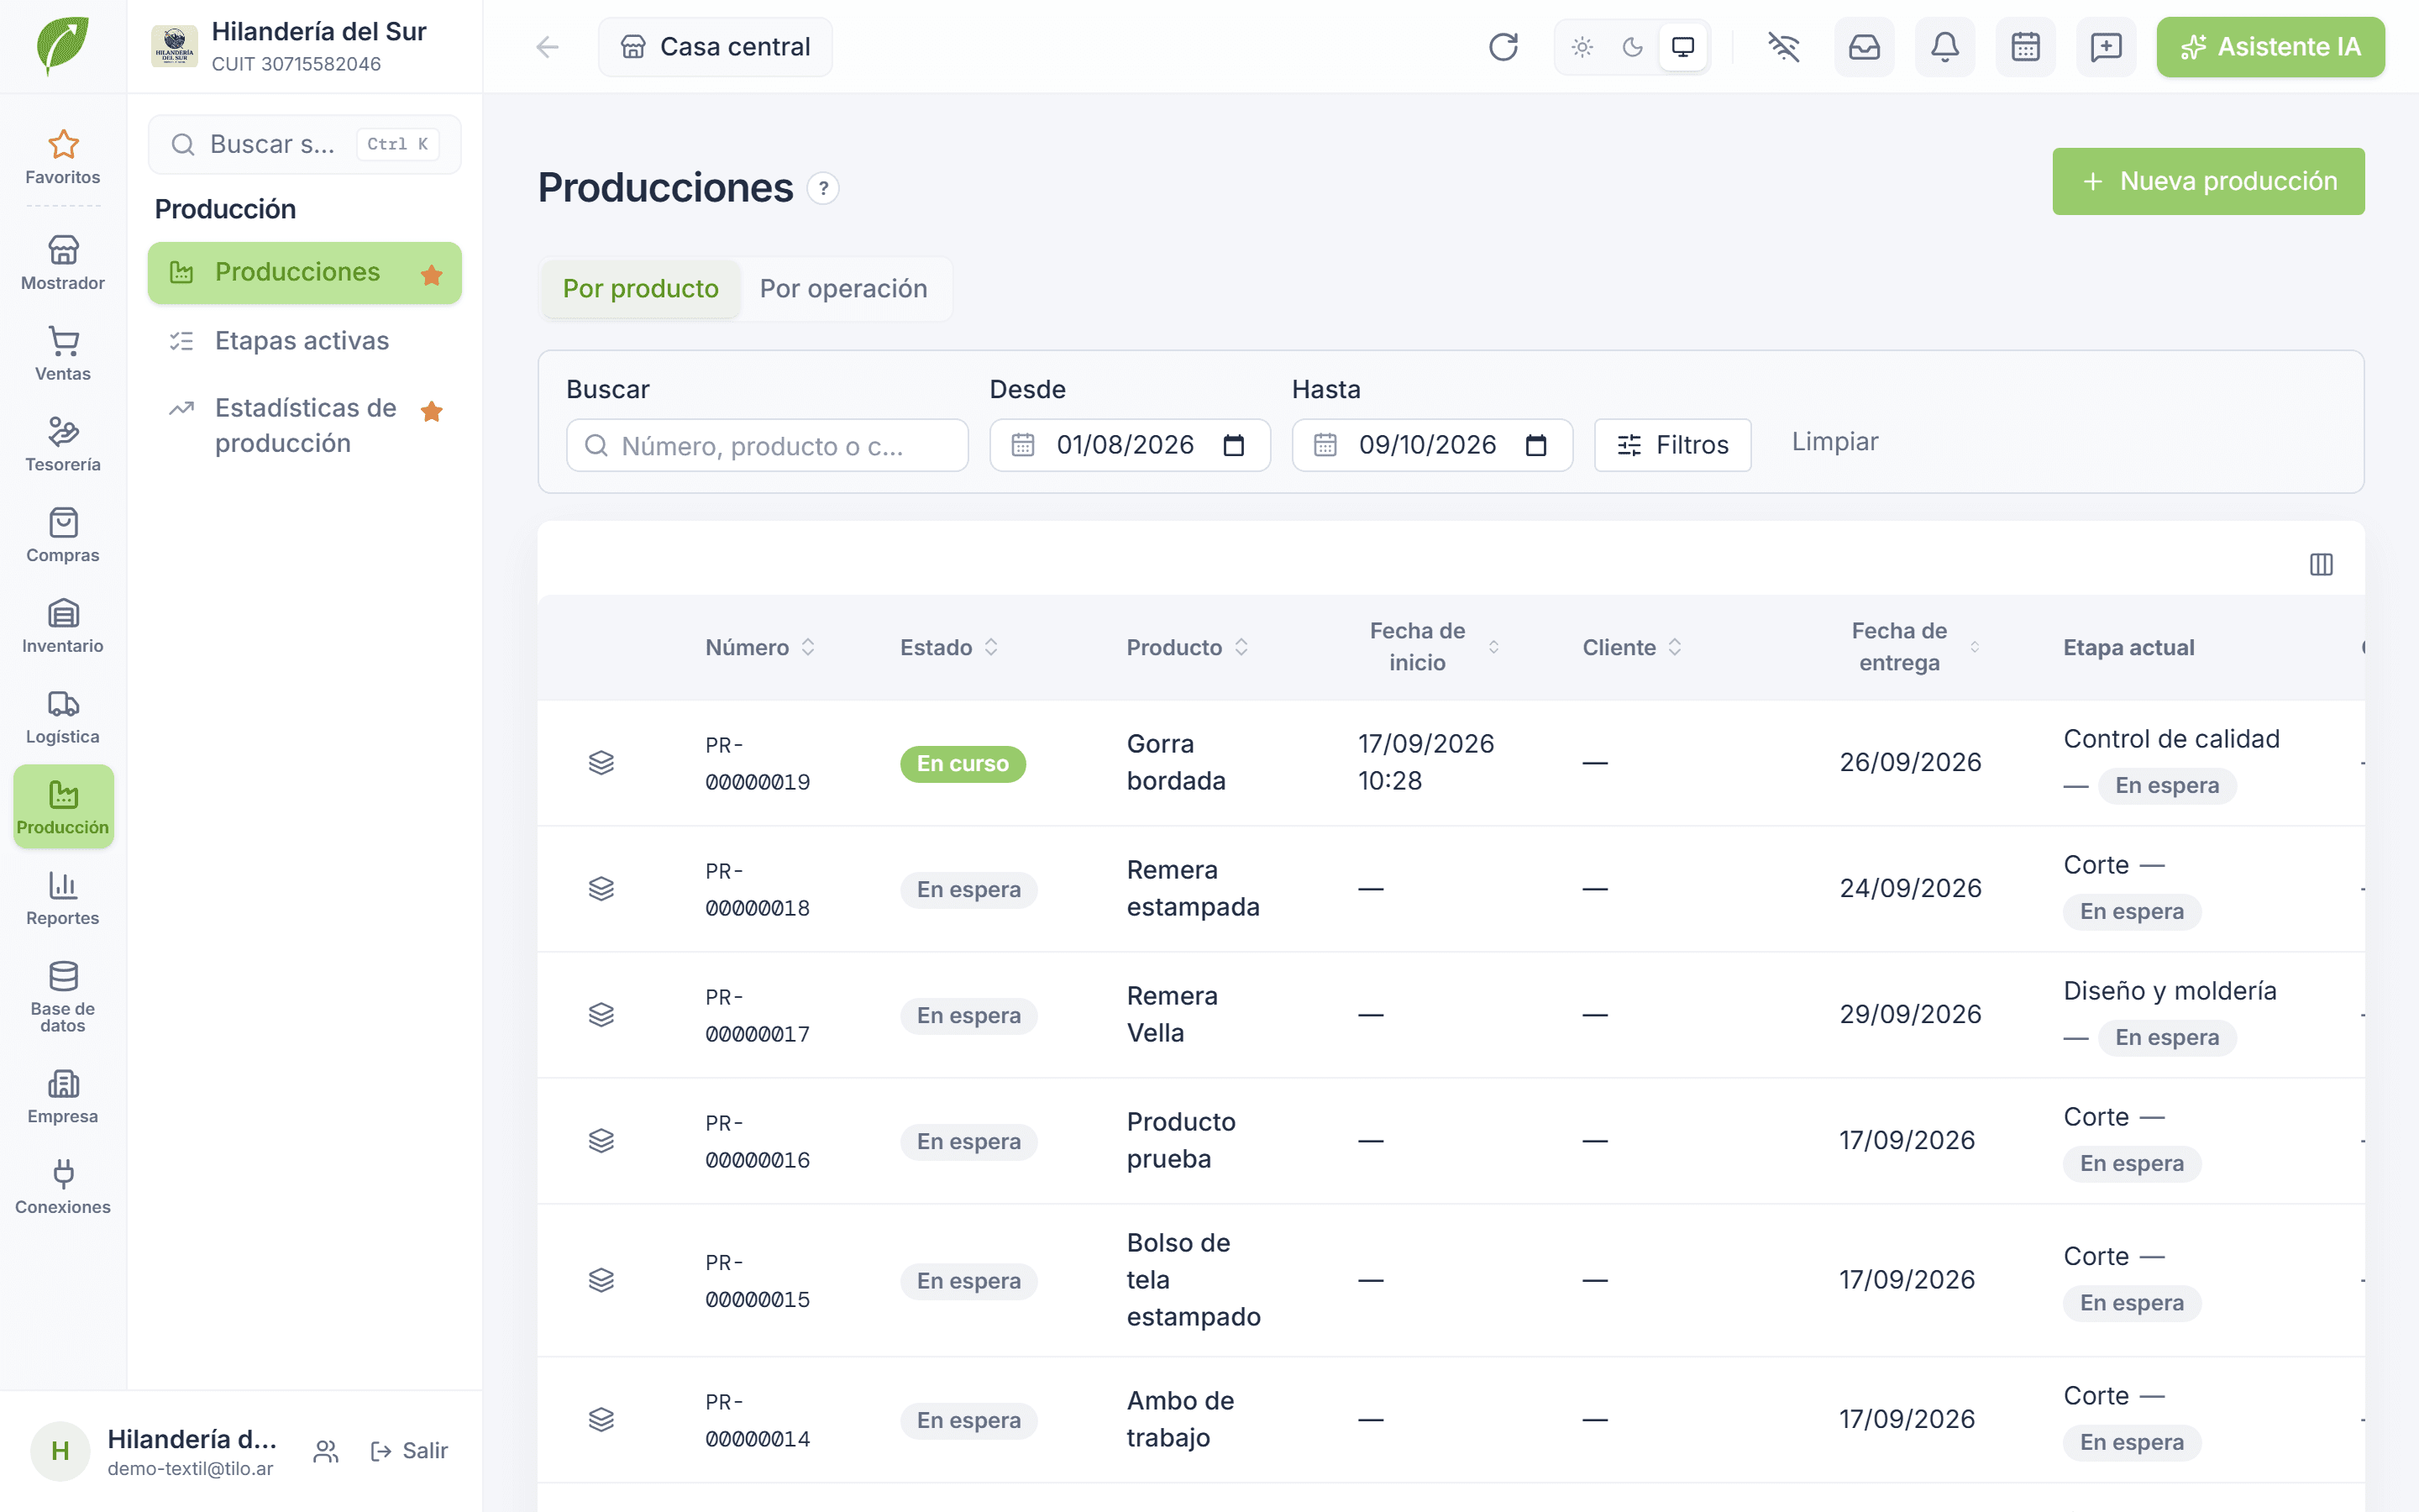Open the Desde date field 01/08/2026
This screenshot has width=2419, height=1512.
1130,445
